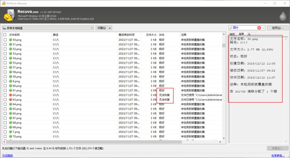
Task: Switch to the 预览 preview tab
Action: 232,34
